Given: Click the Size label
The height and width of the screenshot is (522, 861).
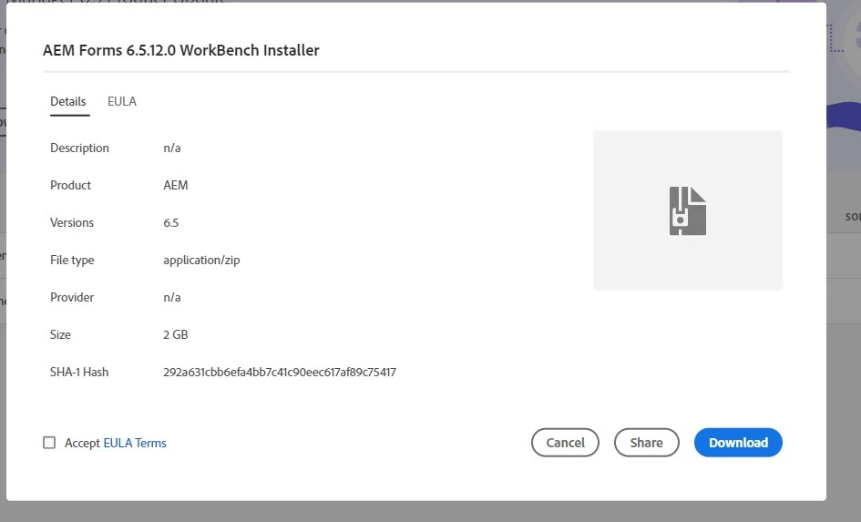Looking at the screenshot, I should (60, 335).
